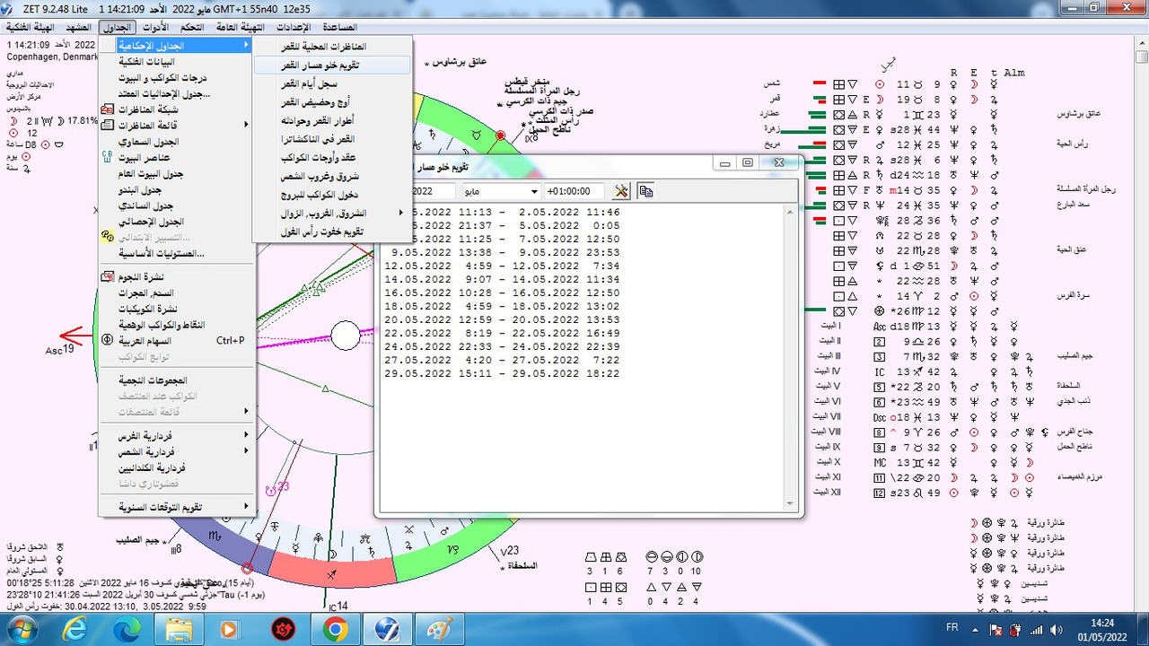Expand فردارية الشمس submenu
The width and height of the screenshot is (1149, 646).
[x=177, y=452]
